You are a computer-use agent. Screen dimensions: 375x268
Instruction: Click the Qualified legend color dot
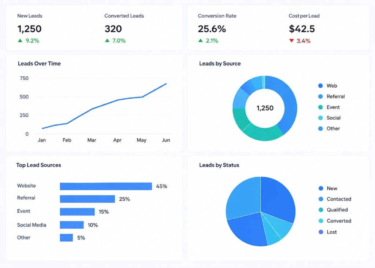(x=321, y=210)
